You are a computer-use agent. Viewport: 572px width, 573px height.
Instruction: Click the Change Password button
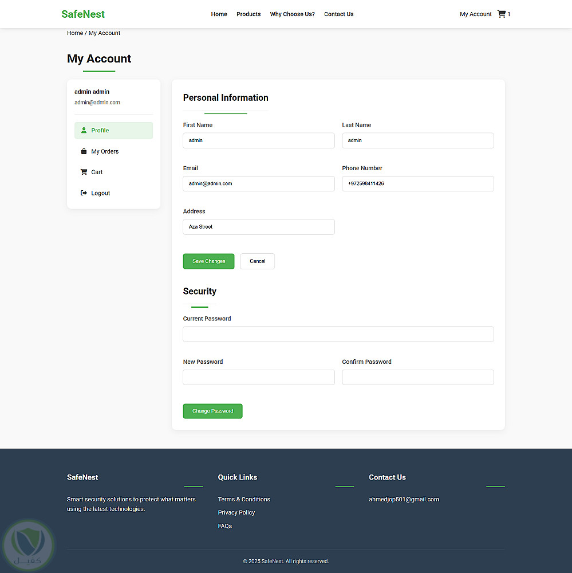212,411
